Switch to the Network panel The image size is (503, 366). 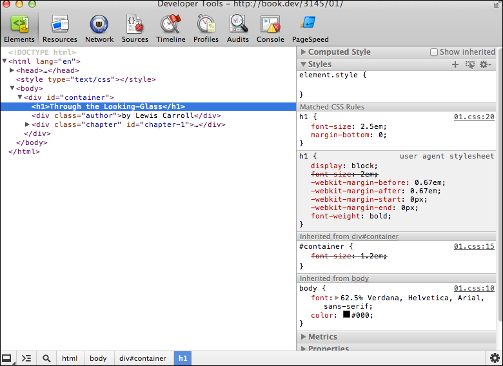tap(99, 29)
